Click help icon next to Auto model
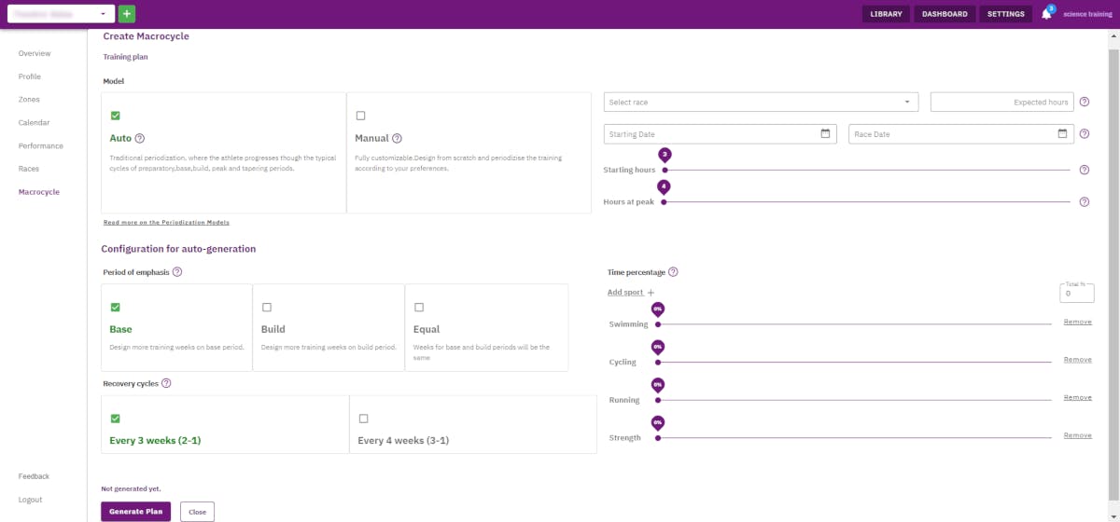The width and height of the screenshot is (1120, 522). pos(140,138)
